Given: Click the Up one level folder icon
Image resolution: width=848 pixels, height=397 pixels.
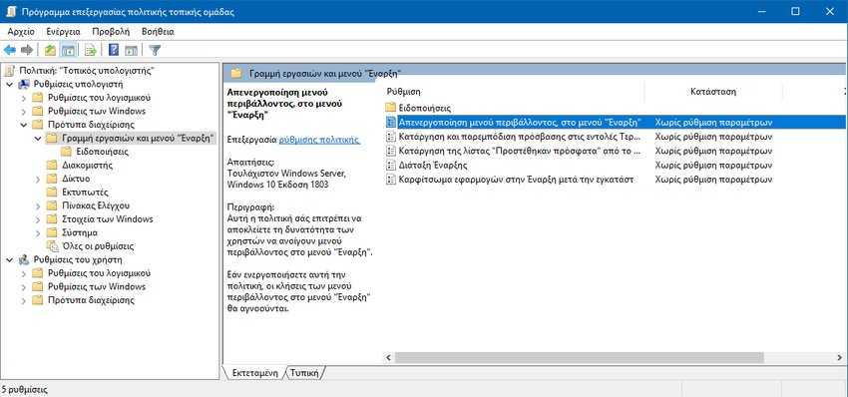Looking at the screenshot, I should [50, 50].
